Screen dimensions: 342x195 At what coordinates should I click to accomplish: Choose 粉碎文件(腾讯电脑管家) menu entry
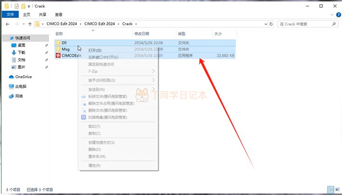pos(118,97)
